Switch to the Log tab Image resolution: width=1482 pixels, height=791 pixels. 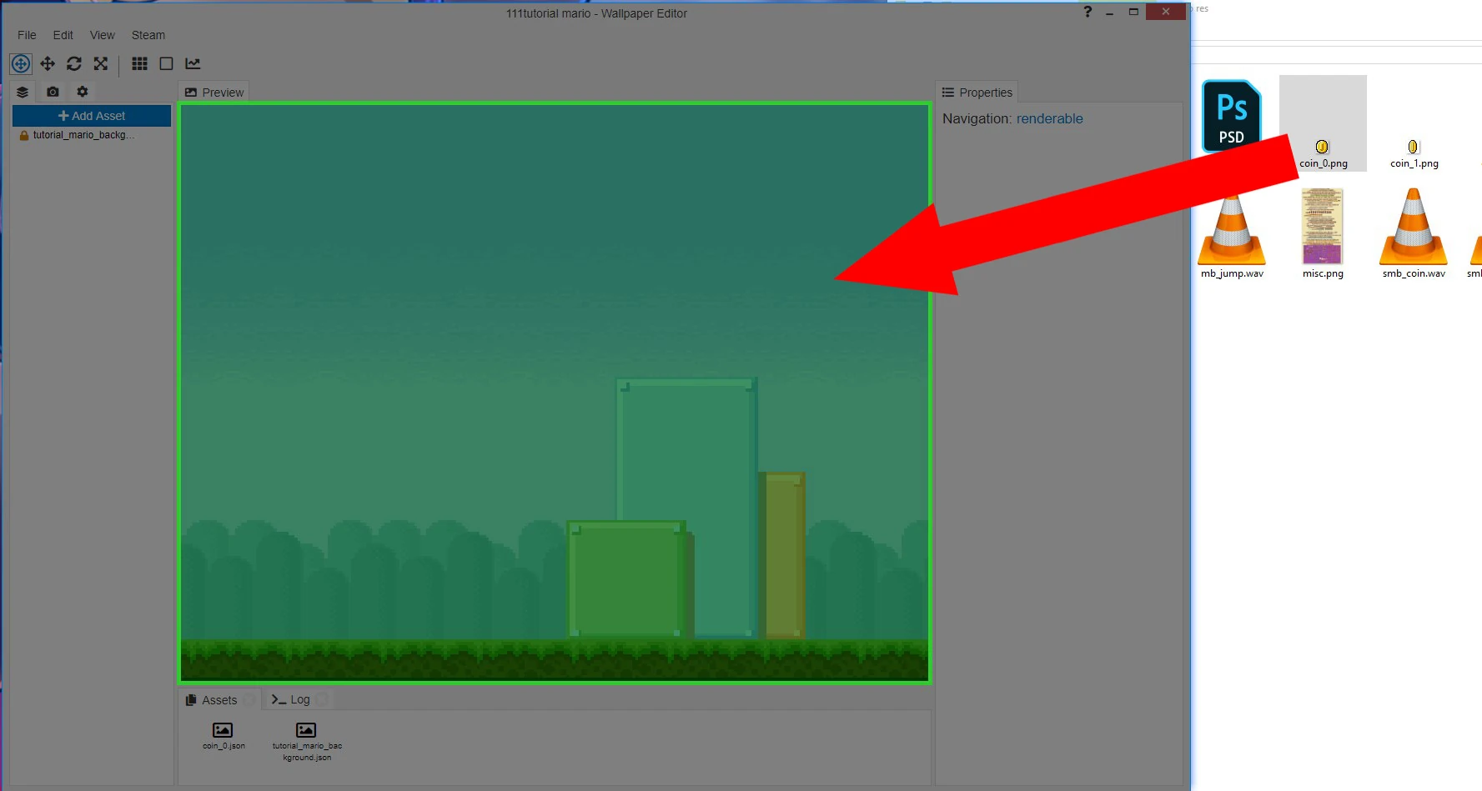(x=296, y=698)
